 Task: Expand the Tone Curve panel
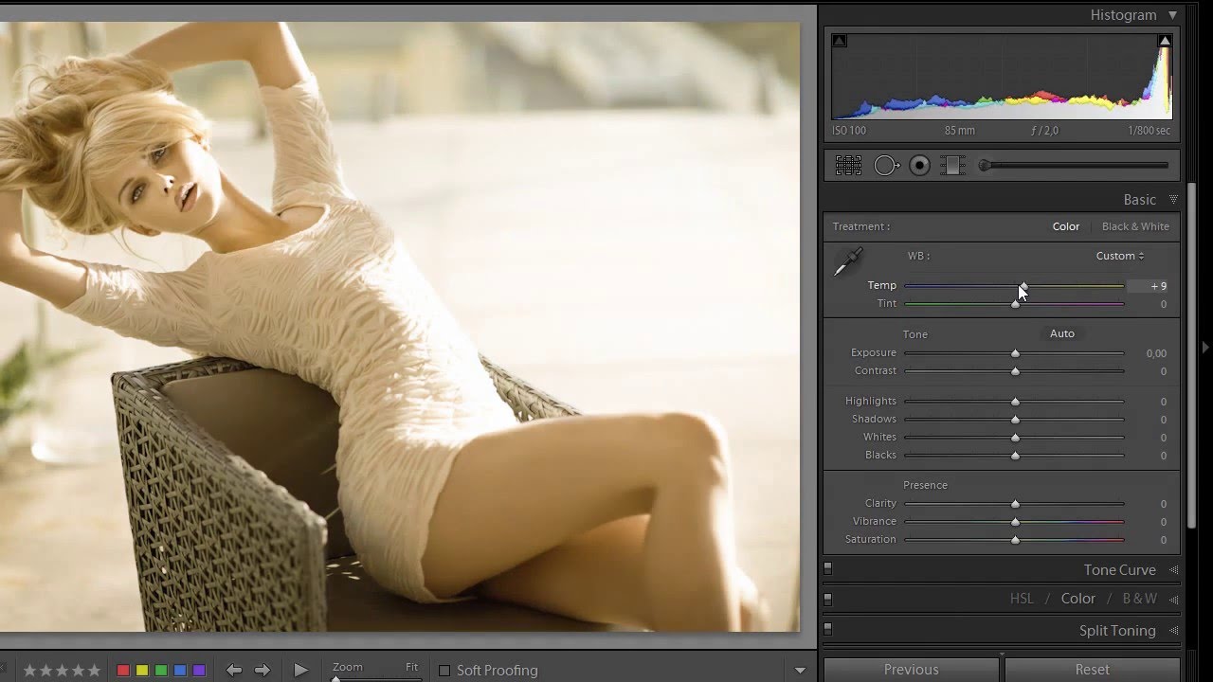[x=1173, y=570]
